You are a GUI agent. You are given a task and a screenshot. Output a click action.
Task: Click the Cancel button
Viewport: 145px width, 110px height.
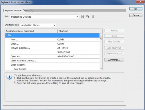tap(136, 15)
